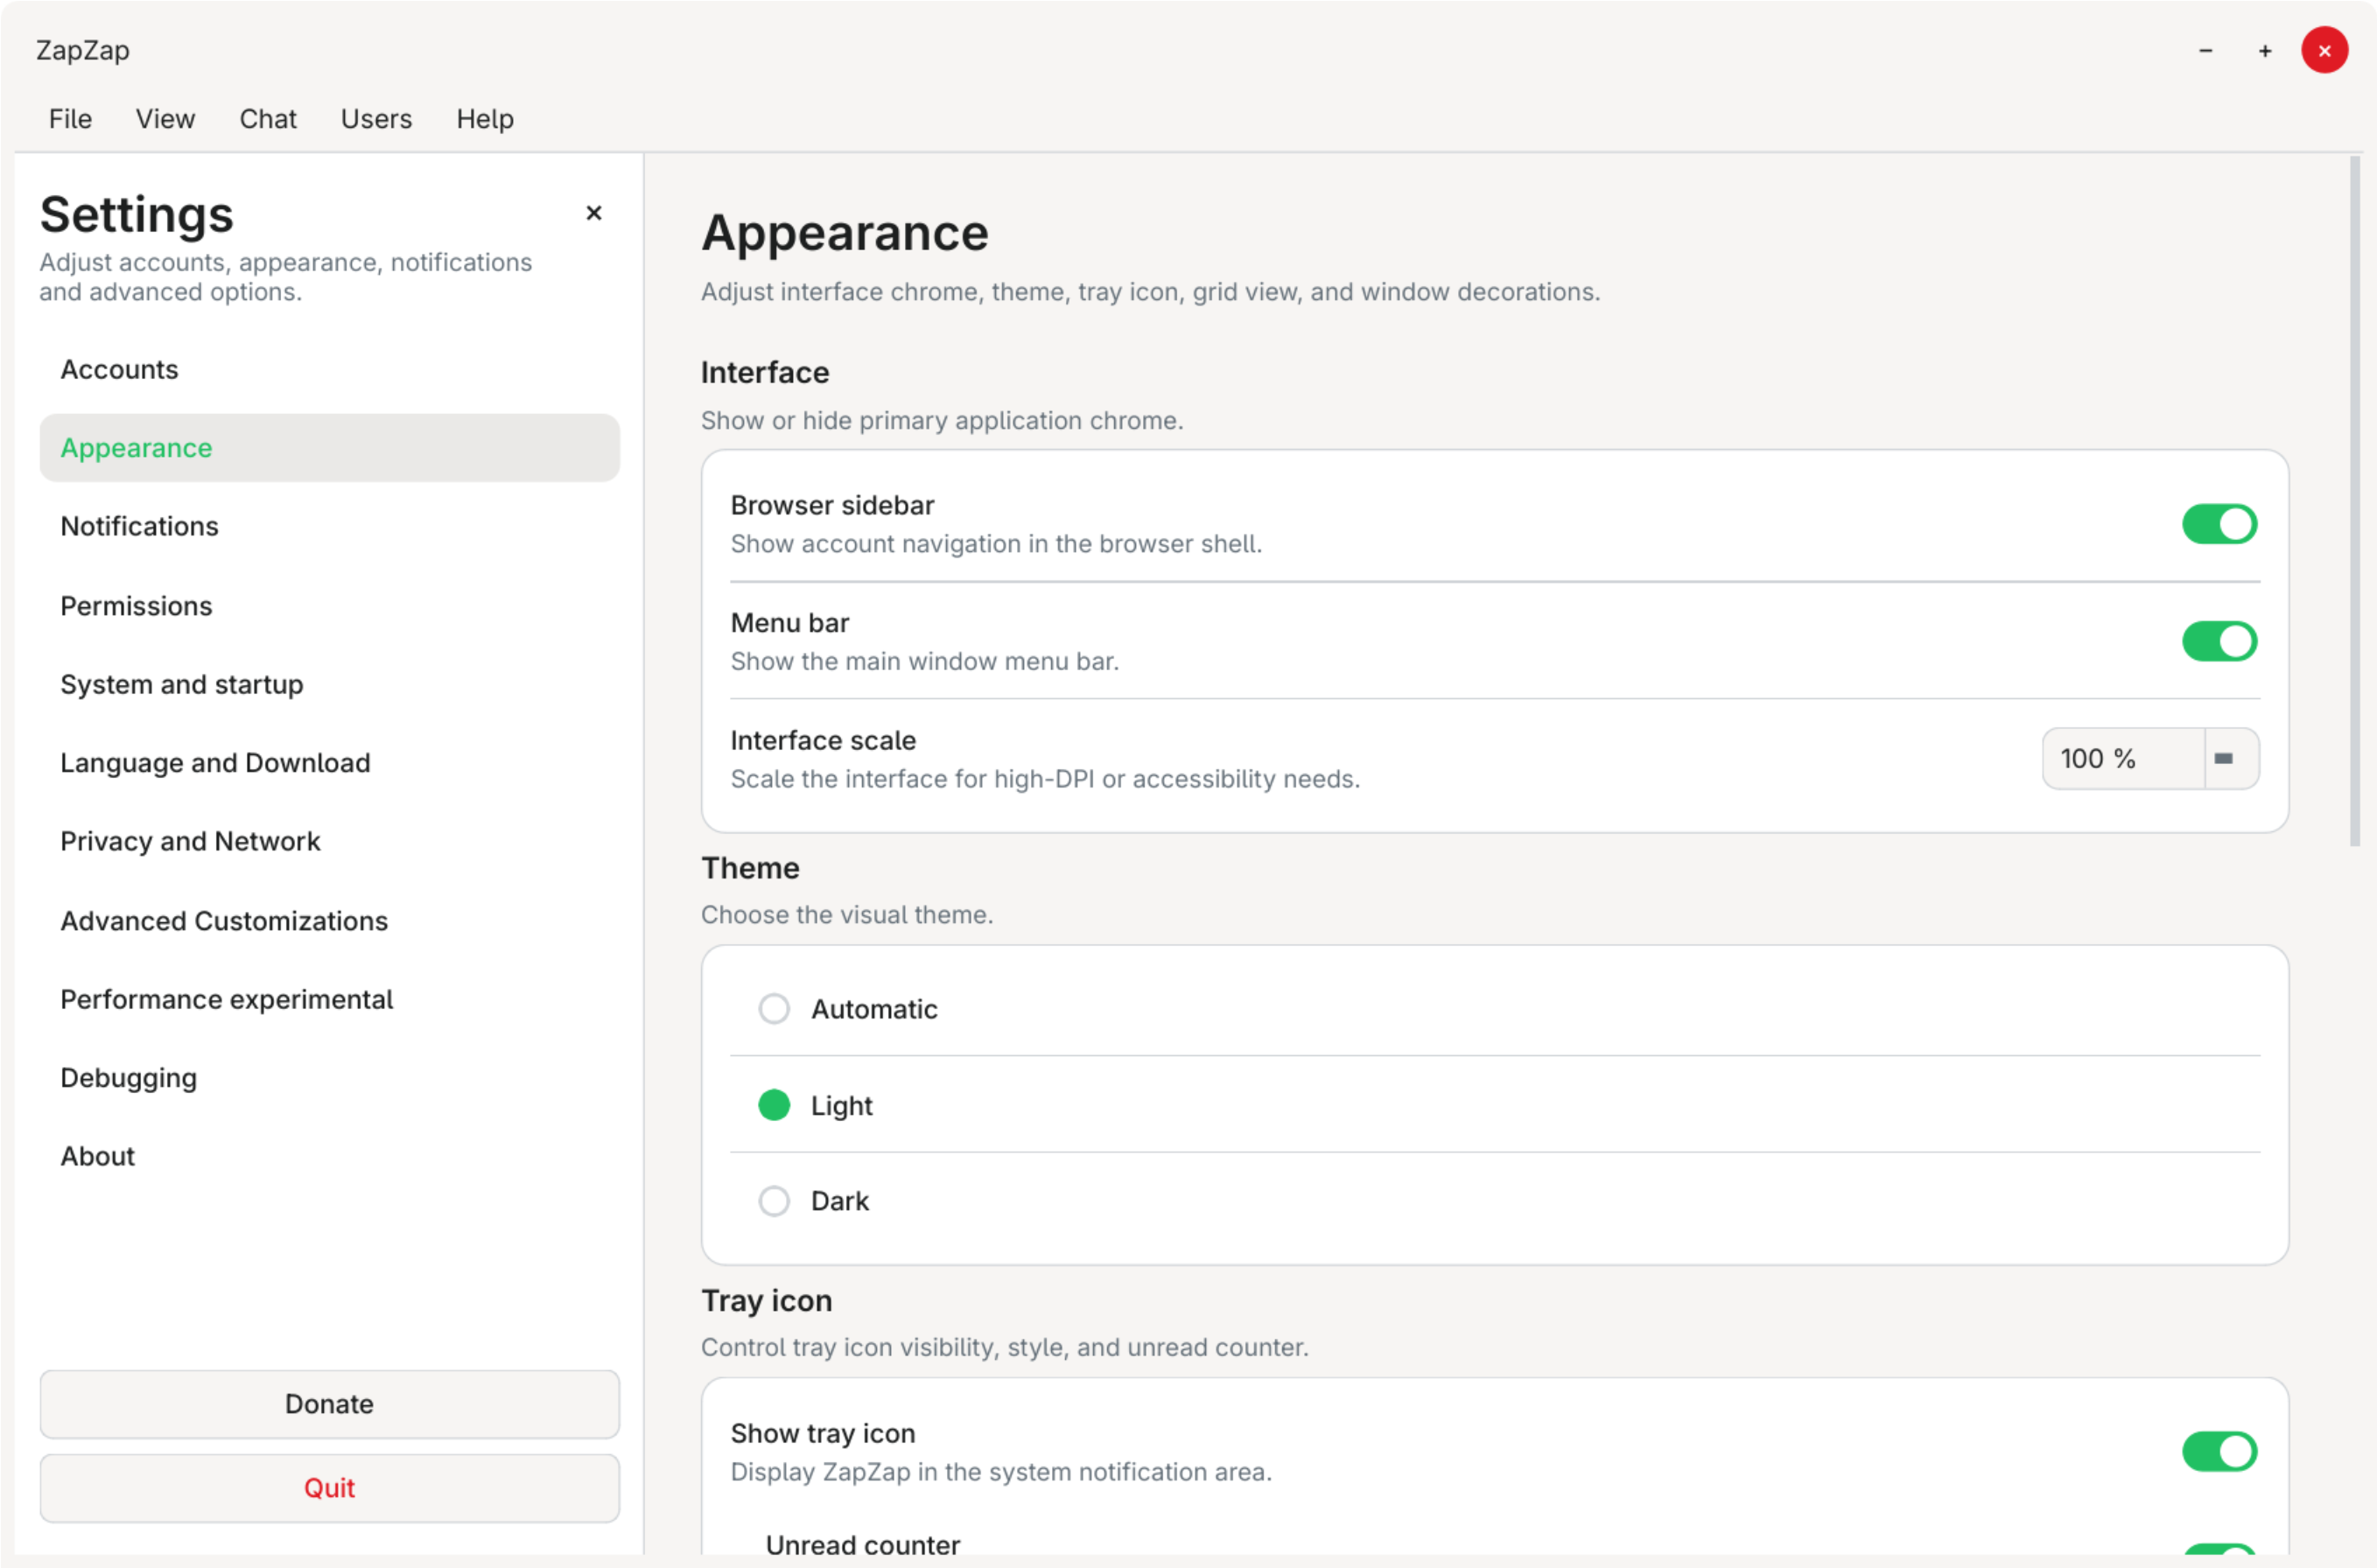Open Privacy and Network settings
Image resolution: width=2377 pixels, height=1568 pixels.
329,841
